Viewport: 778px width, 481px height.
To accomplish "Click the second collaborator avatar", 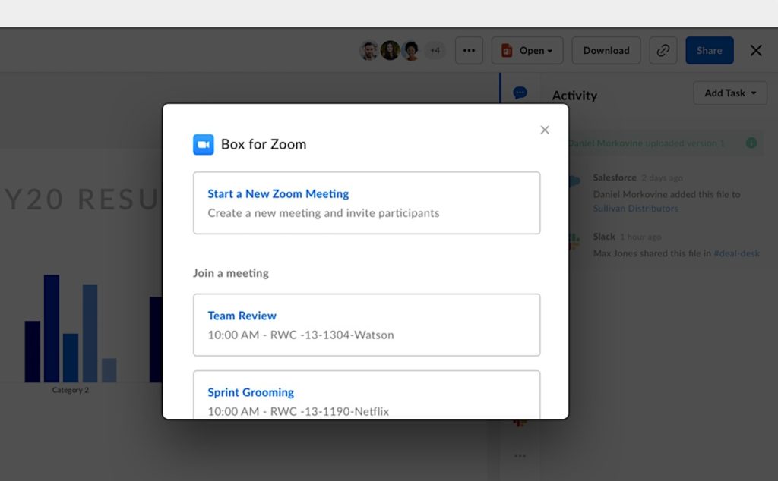I will pos(391,51).
